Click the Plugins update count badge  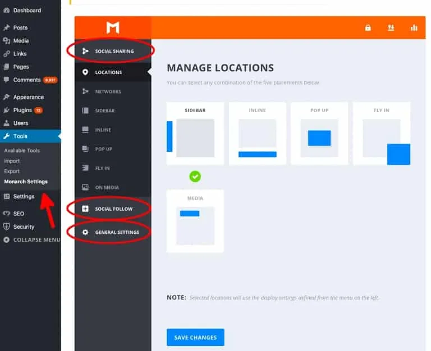pos(38,110)
